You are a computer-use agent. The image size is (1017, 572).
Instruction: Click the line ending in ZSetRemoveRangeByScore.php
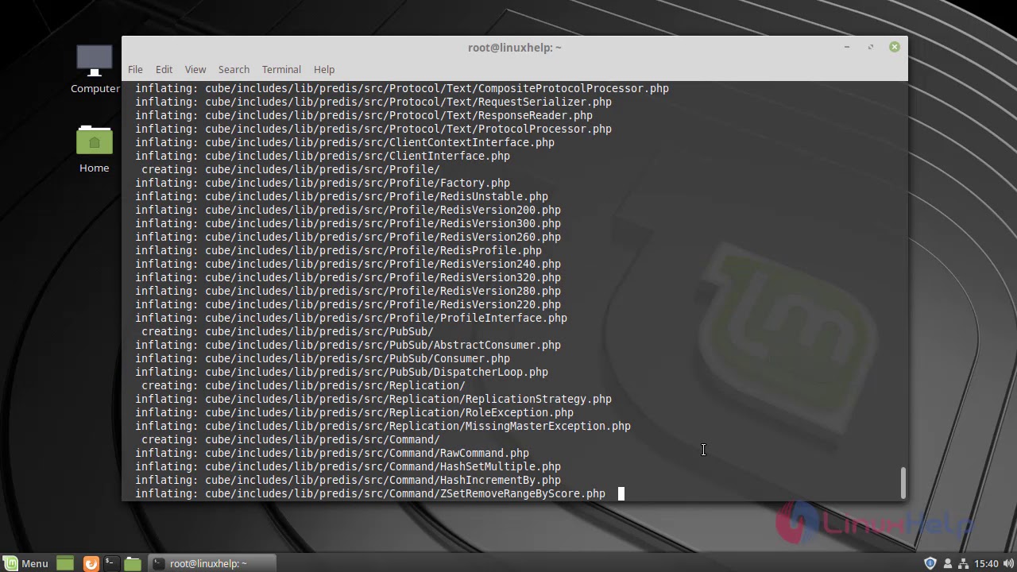(x=370, y=493)
